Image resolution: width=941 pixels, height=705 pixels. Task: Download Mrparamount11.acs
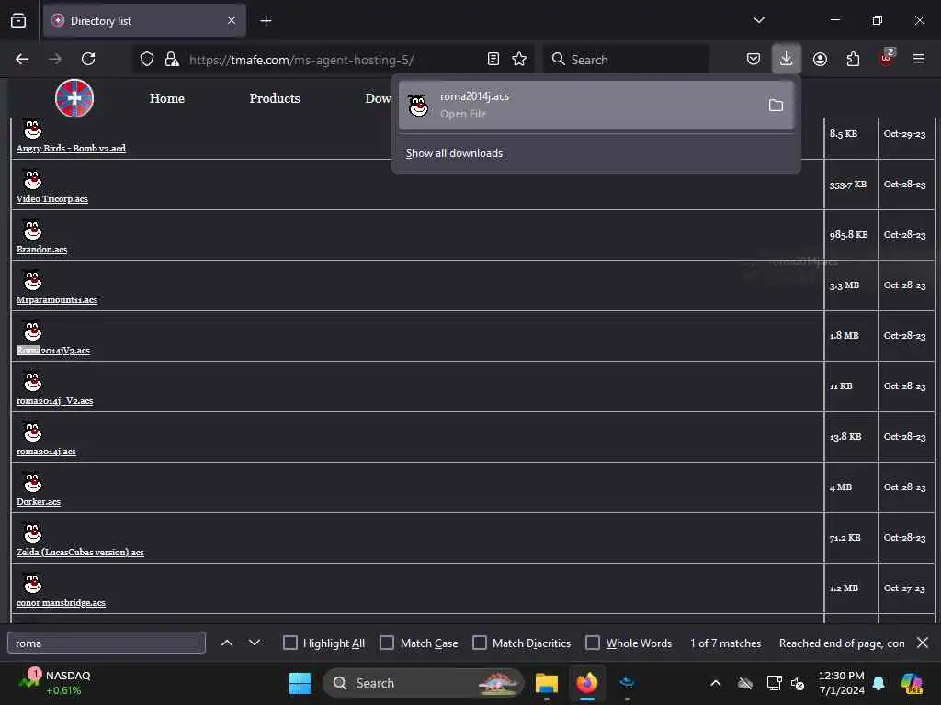click(57, 300)
